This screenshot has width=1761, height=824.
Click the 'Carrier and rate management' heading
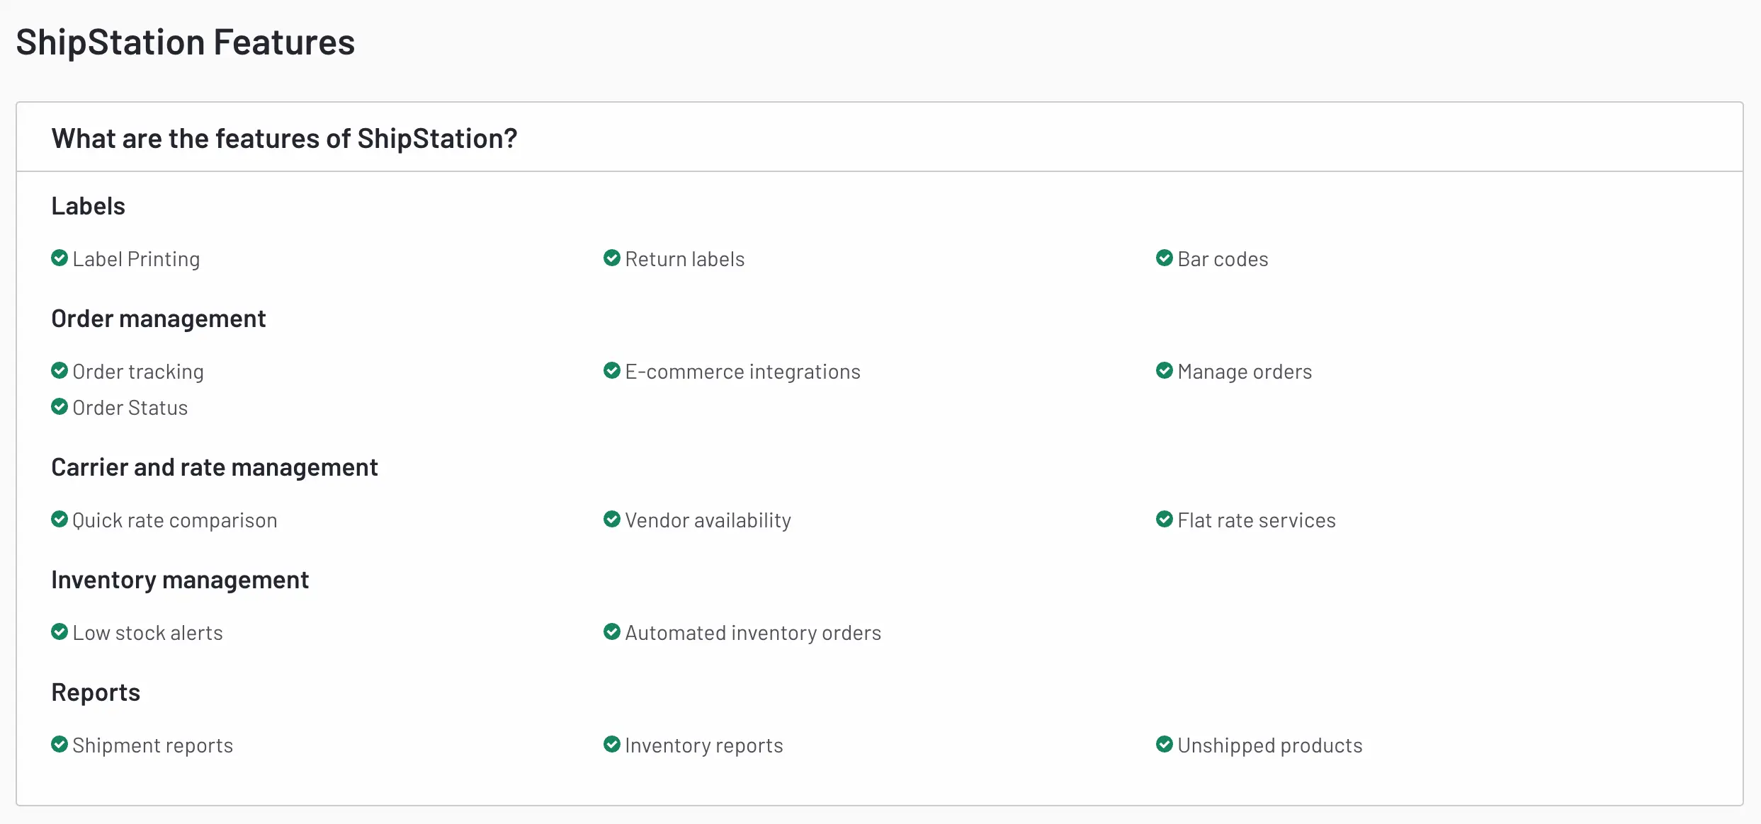(x=215, y=467)
